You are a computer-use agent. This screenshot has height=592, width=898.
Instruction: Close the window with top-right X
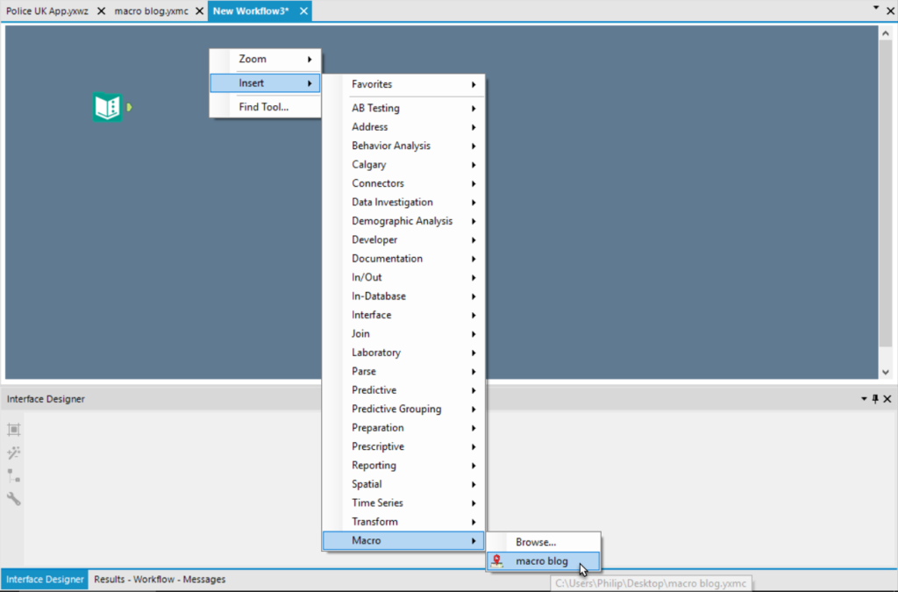(x=891, y=11)
